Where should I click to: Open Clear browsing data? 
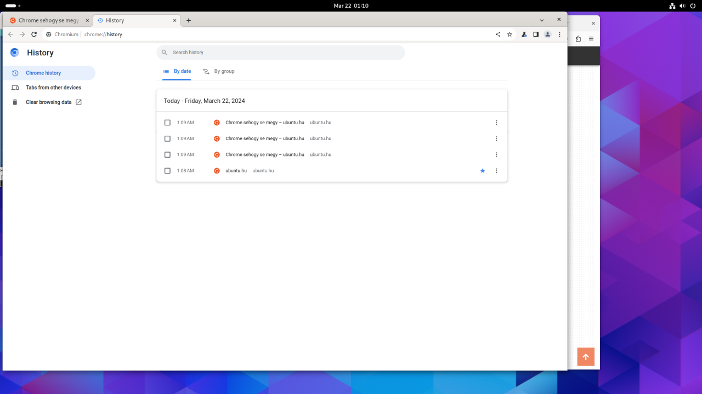click(x=49, y=102)
